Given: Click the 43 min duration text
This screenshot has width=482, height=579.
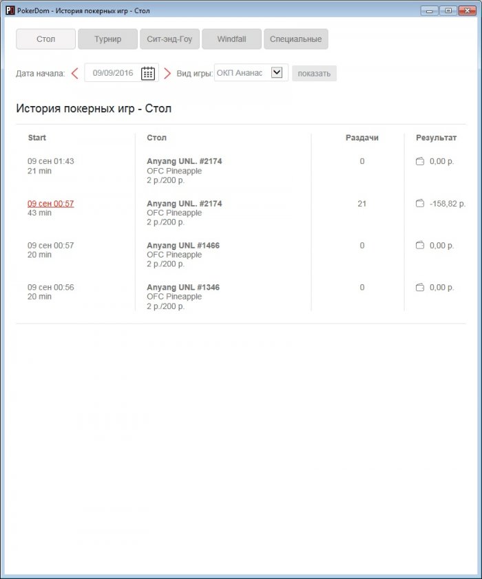Looking at the screenshot, I should [39, 213].
